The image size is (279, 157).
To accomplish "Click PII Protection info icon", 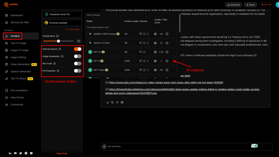I will click(x=58, y=71).
